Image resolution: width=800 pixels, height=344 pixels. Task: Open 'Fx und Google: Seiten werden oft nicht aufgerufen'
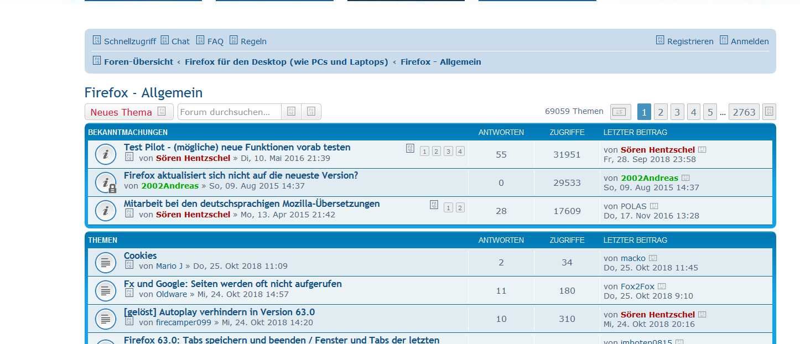(x=233, y=284)
